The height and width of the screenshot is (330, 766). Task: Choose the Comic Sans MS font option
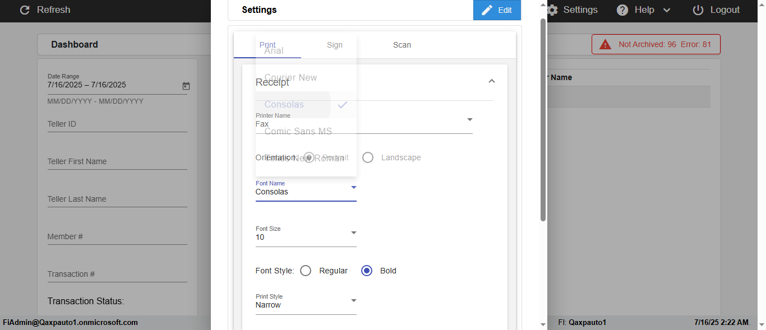tap(298, 131)
